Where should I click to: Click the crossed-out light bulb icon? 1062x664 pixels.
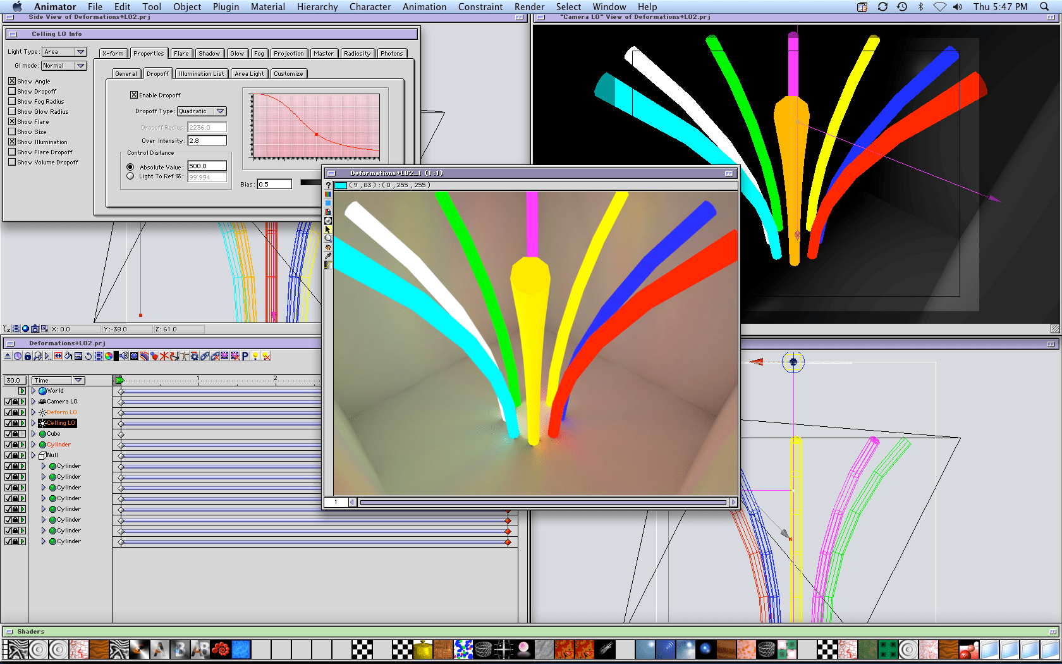pos(265,356)
